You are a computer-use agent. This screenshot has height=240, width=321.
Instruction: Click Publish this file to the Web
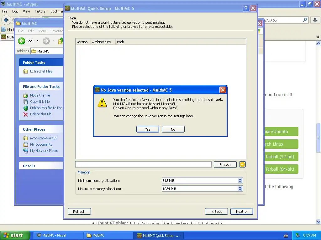(46, 108)
